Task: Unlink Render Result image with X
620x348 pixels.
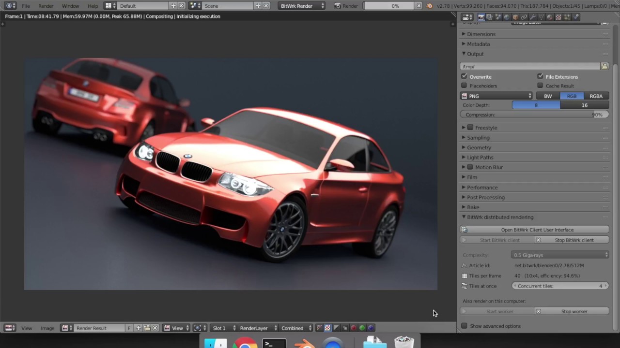Action: point(155,328)
